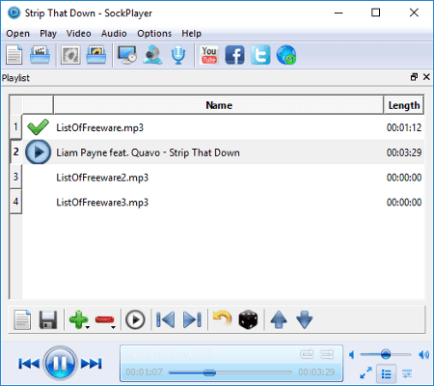434x386 pixels.
Task: Click the playback seek bar handle
Action: point(209,372)
